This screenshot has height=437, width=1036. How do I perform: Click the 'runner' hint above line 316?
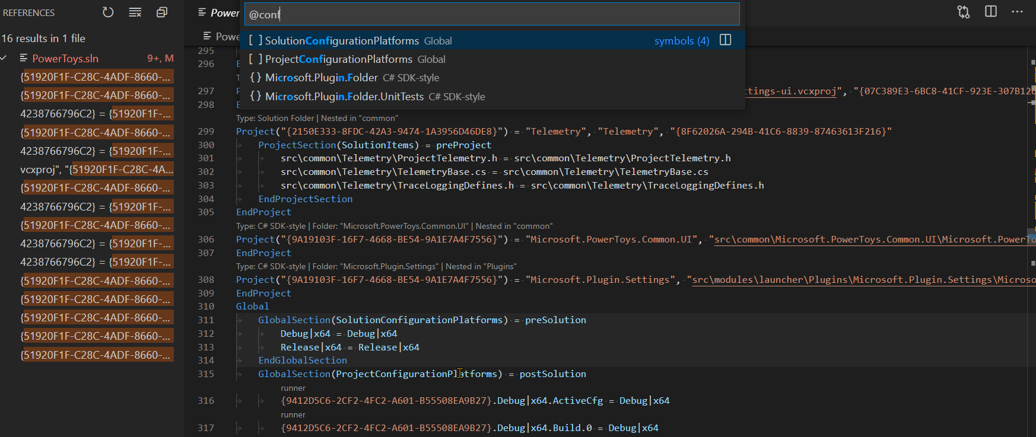293,388
